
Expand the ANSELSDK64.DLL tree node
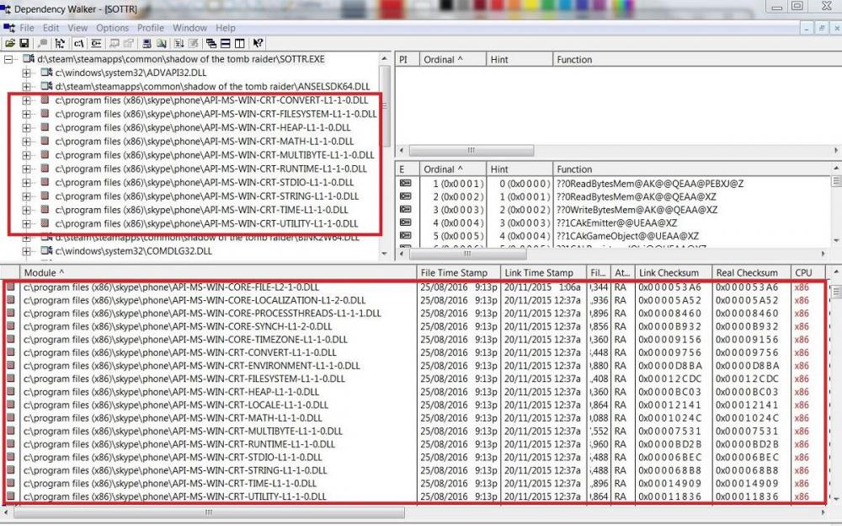(26, 87)
